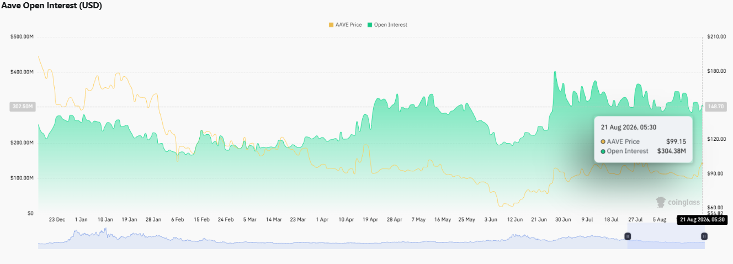Click the green Open Interest legend swatch
This screenshot has width=733, height=264.
370,25
